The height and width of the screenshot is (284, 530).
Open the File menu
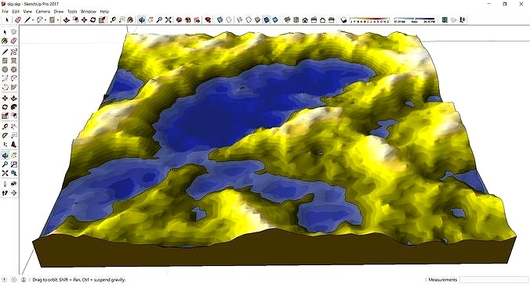[5, 12]
